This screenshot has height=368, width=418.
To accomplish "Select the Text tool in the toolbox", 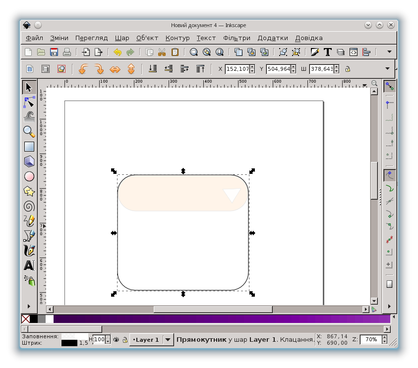I will [29, 265].
